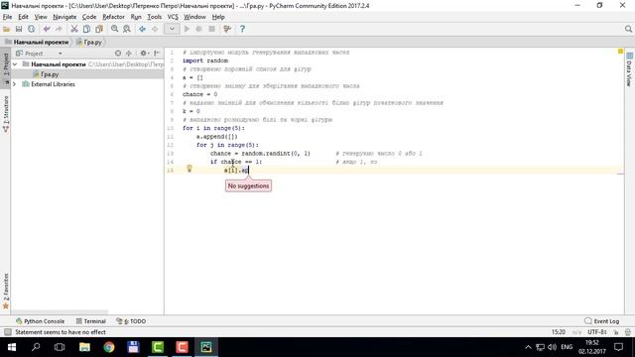Toggle the Data View side tab
Screen dimensions: 635x357
[x=629, y=68]
